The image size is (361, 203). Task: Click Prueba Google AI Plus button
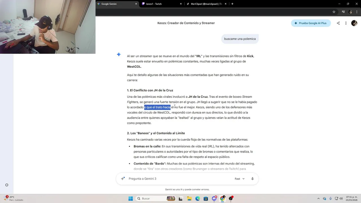click(x=311, y=23)
